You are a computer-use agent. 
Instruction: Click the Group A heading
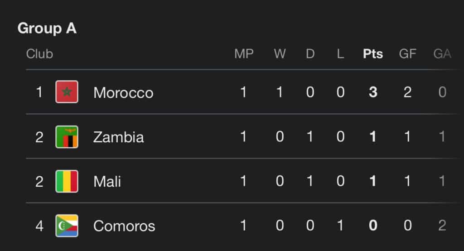(x=47, y=29)
